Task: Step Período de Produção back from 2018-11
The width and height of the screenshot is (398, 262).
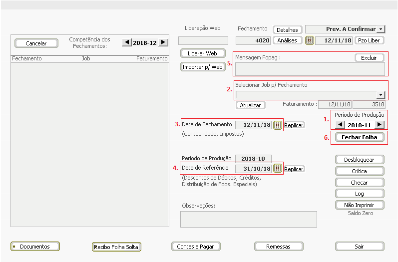Action: 340,125
